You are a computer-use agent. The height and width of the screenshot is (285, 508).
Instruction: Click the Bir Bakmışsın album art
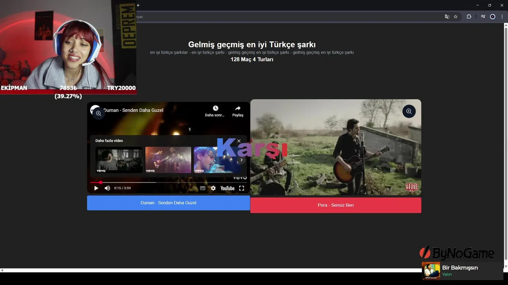[431, 271]
